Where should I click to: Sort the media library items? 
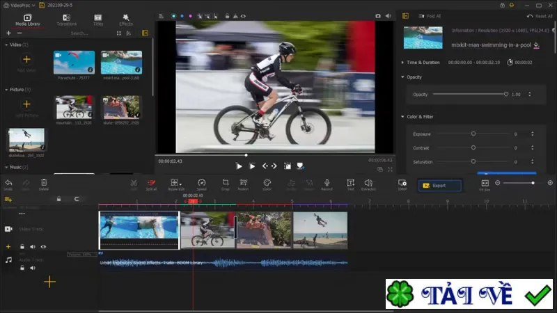point(129,33)
